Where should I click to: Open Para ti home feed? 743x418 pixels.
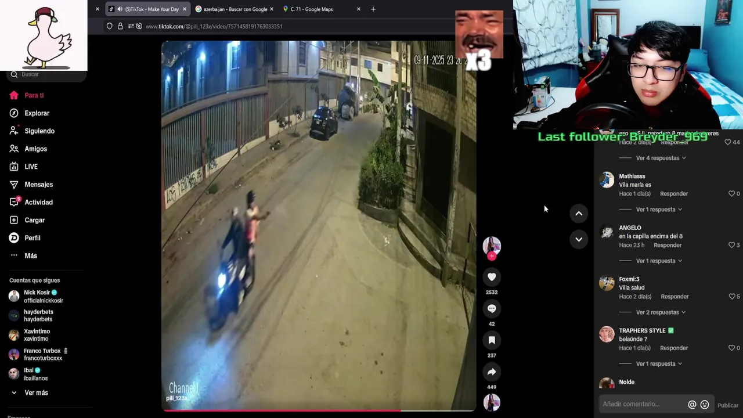coord(34,95)
